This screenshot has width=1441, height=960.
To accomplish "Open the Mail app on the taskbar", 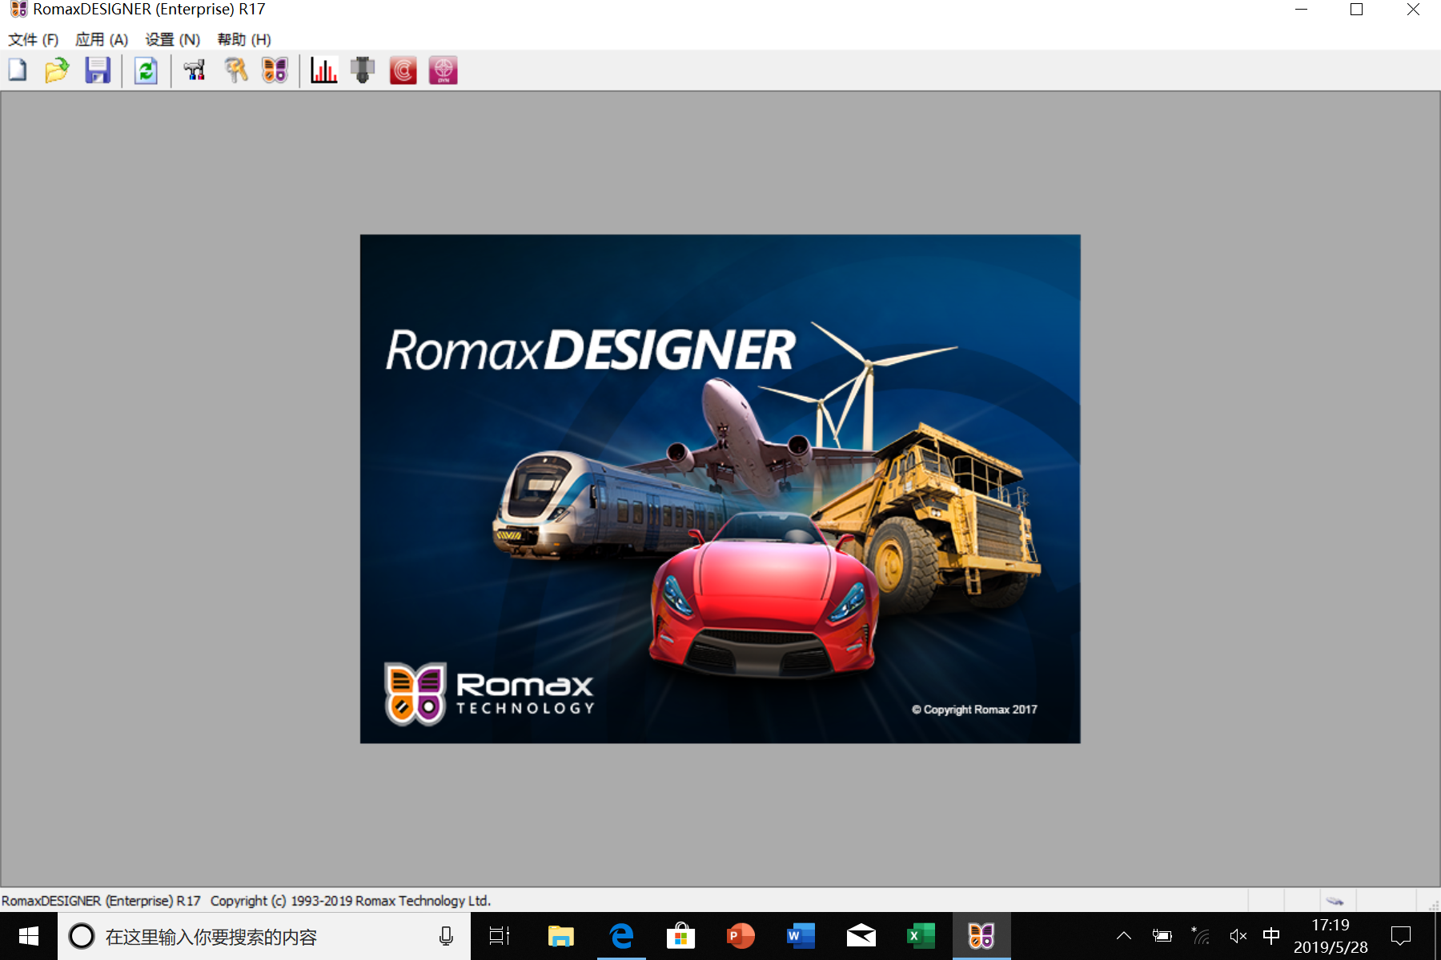I will 861,936.
